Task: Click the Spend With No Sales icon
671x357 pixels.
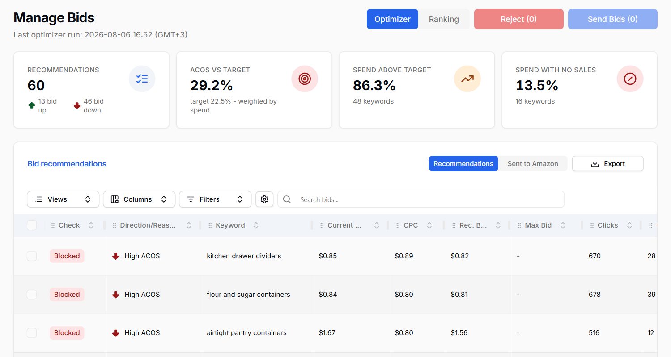Action: tap(630, 79)
